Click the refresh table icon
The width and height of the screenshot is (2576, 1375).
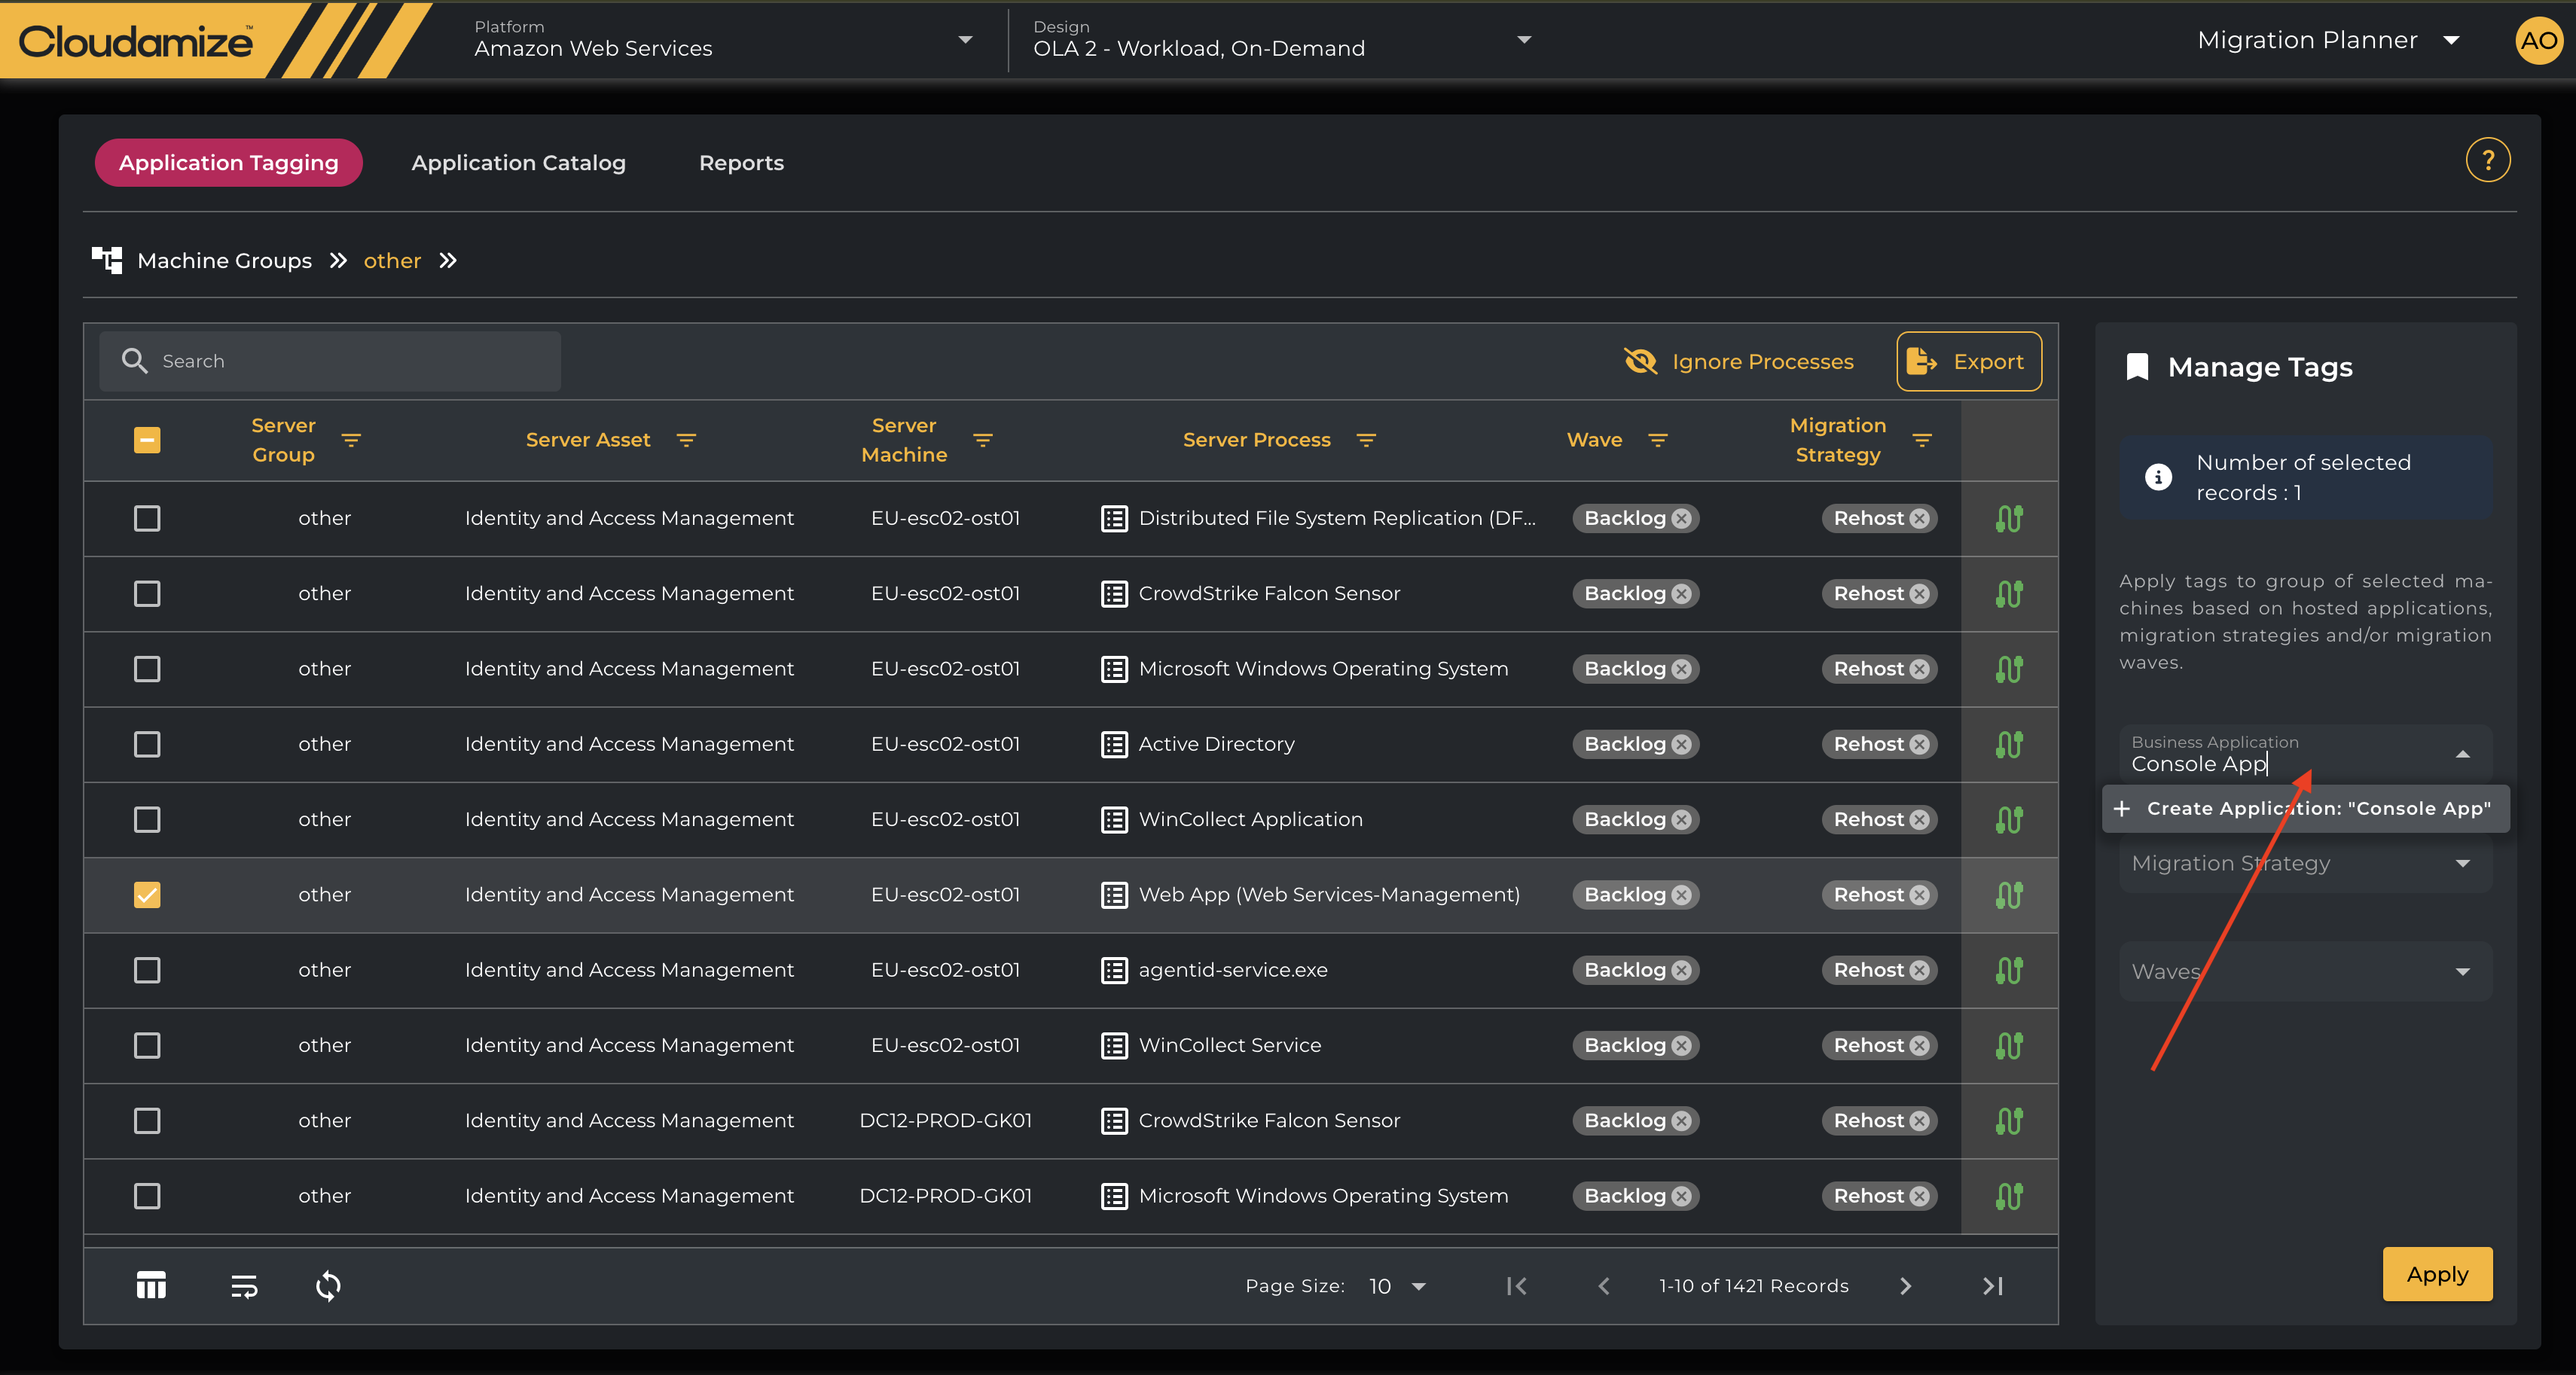coord(328,1285)
